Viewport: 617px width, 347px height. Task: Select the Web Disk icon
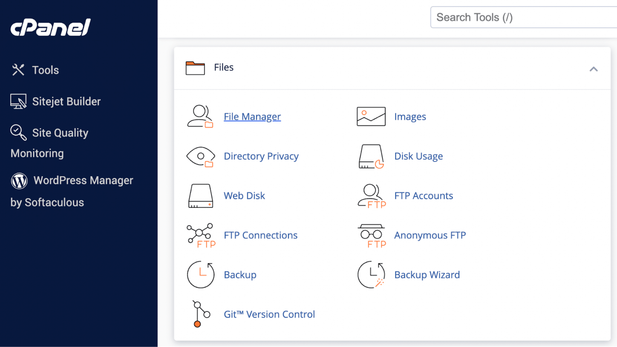200,196
